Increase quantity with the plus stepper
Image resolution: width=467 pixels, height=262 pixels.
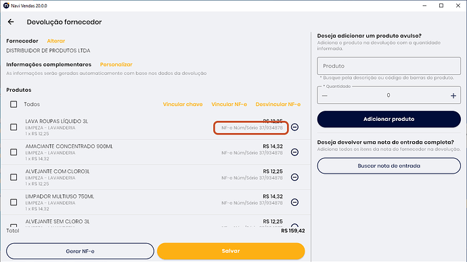coord(453,96)
